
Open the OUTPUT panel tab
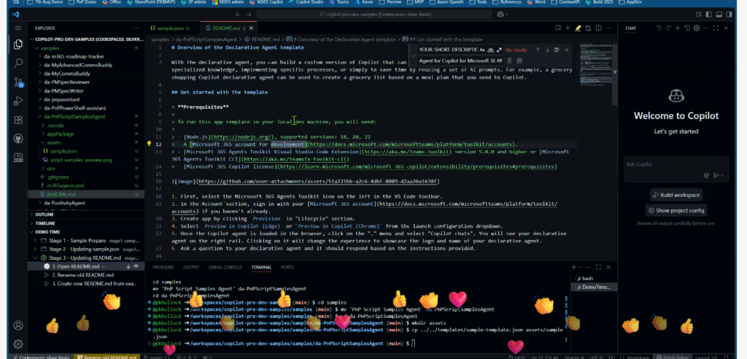191,268
